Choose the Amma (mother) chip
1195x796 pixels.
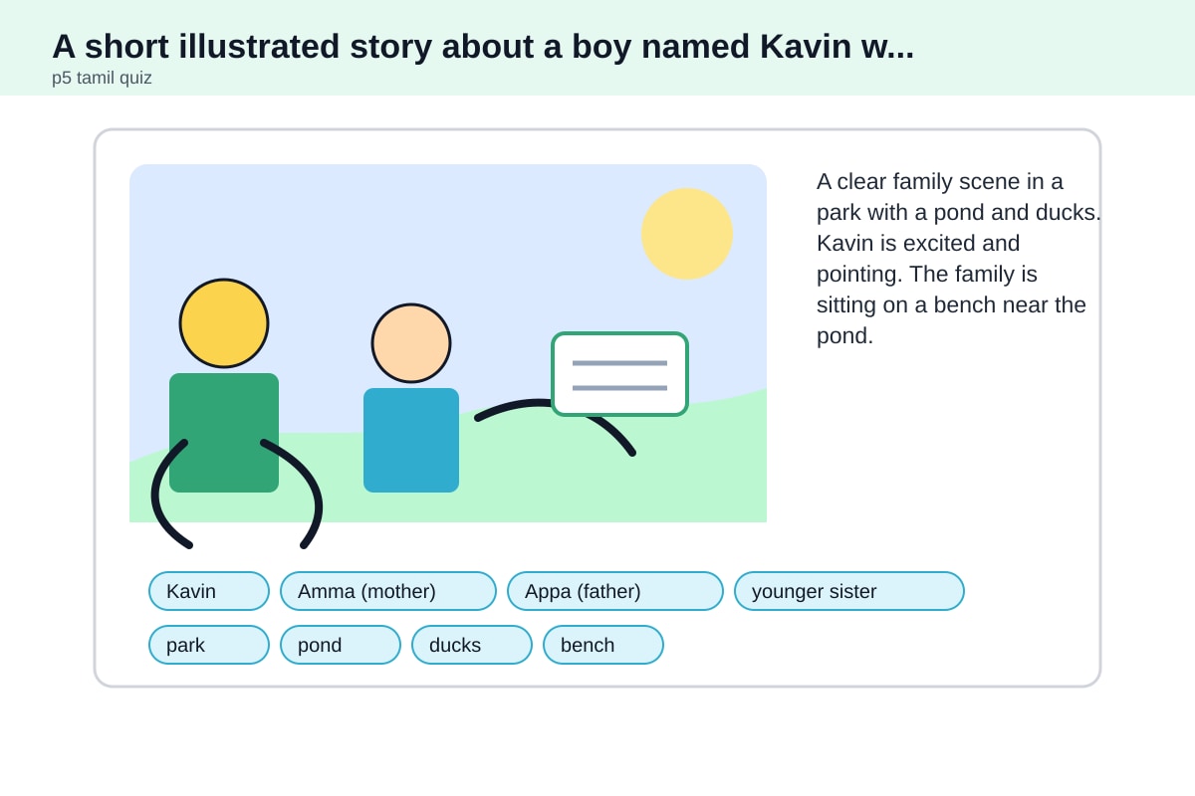pyautogui.click(x=388, y=591)
